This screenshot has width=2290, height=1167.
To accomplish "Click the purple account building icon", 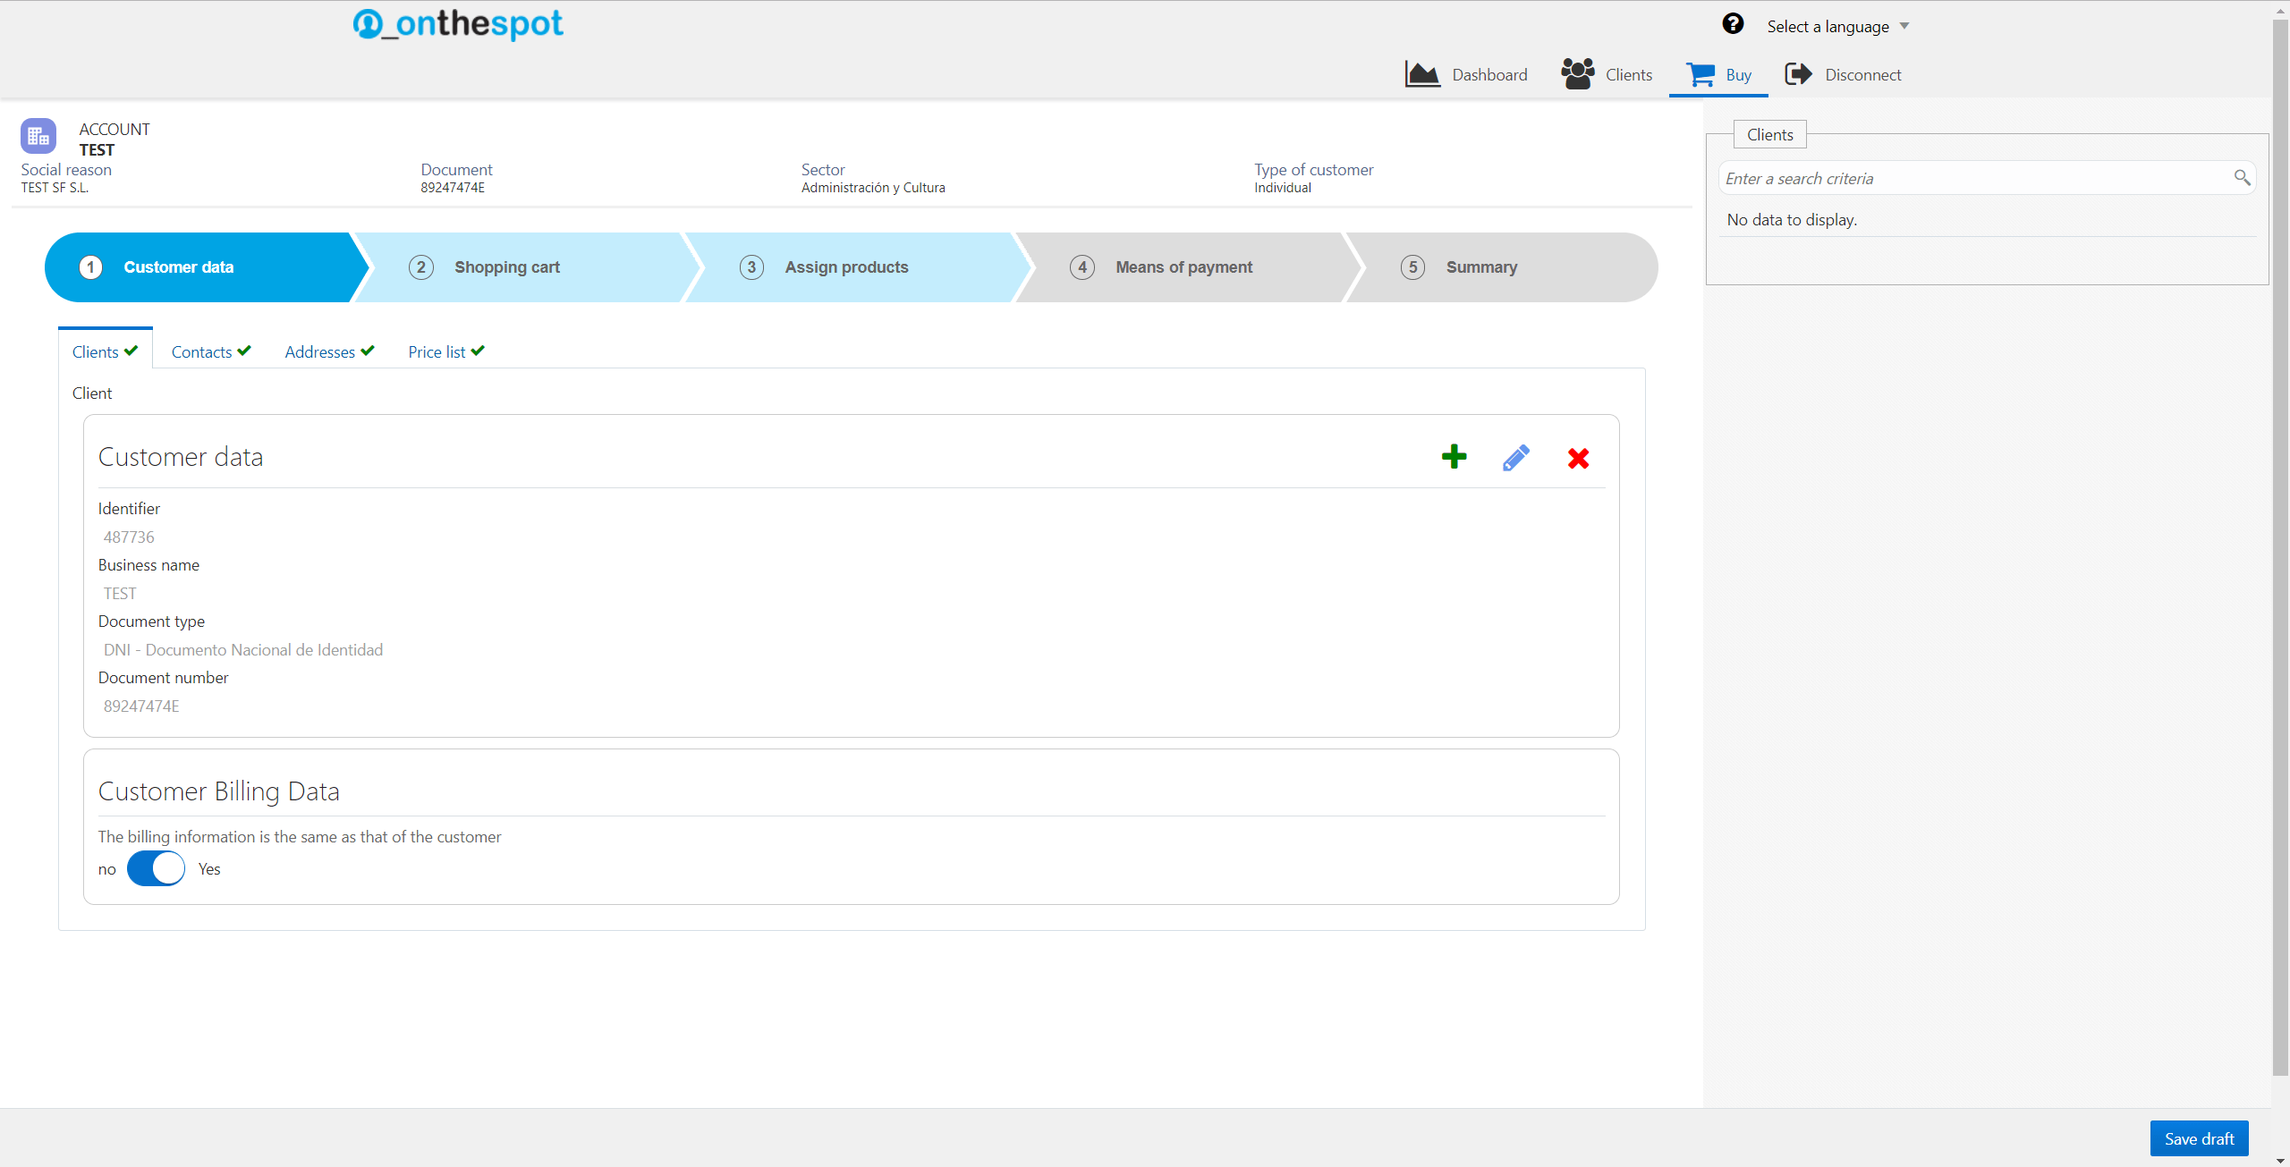I will [x=38, y=136].
